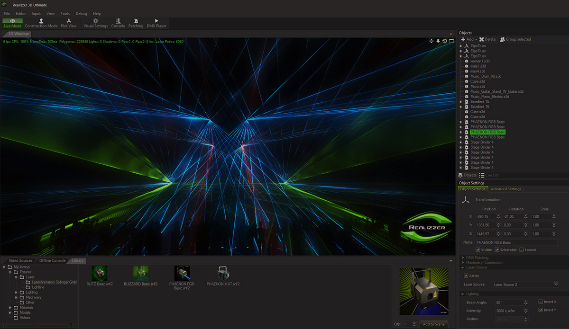Switch to the Offline Console tab
This screenshot has width=569, height=329.
coord(52,261)
